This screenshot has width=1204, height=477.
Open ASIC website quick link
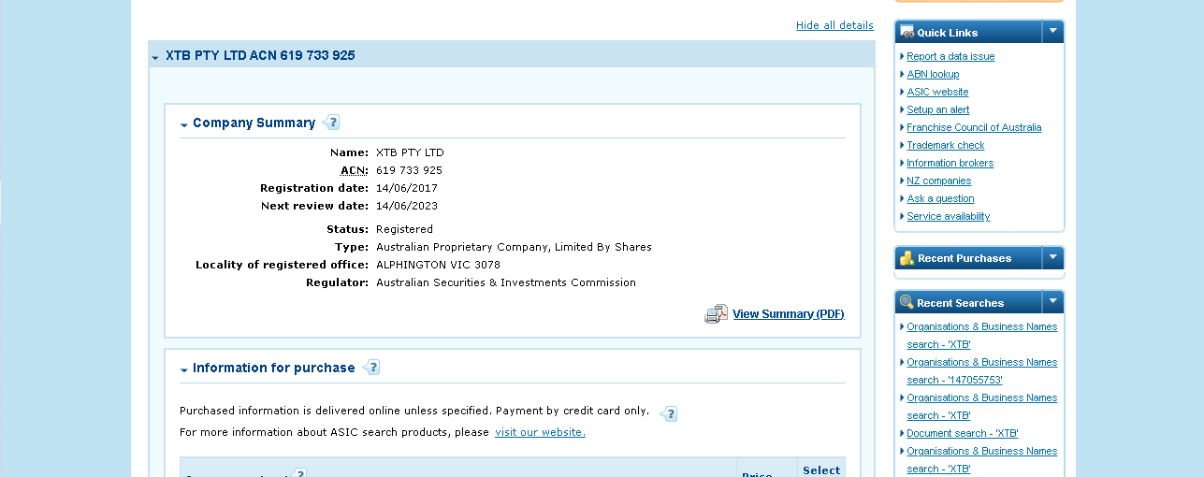(x=937, y=92)
